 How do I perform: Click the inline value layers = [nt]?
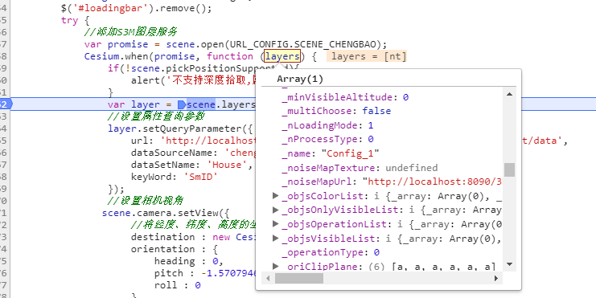368,56
